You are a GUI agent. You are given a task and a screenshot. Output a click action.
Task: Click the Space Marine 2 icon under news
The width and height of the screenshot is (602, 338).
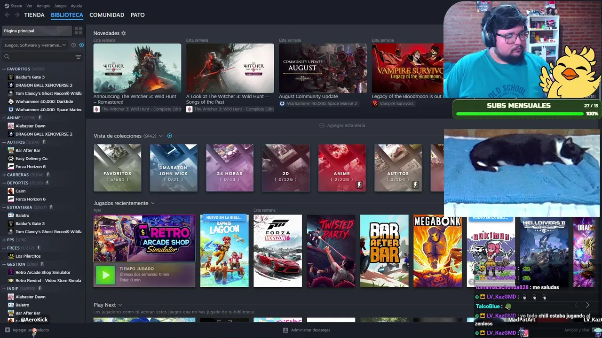[282, 103]
